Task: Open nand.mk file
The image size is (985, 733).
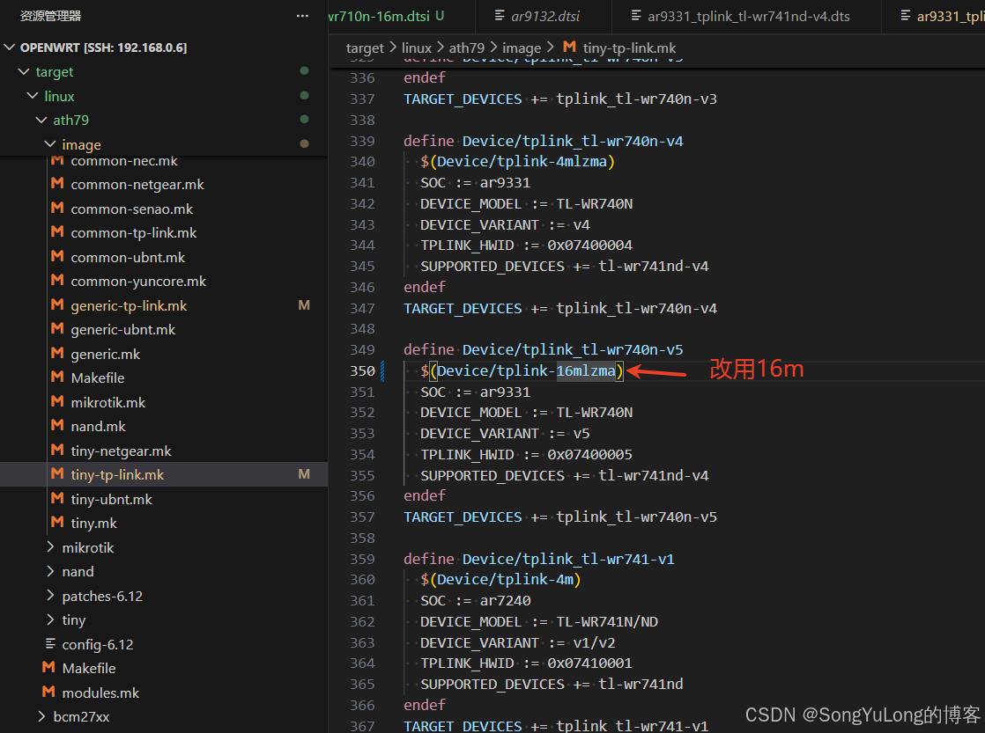Action: click(x=98, y=426)
